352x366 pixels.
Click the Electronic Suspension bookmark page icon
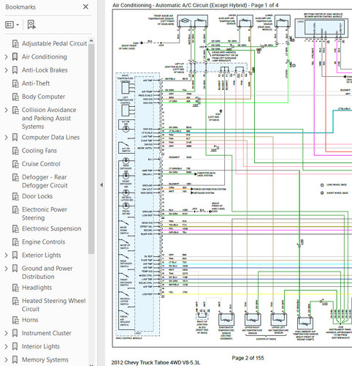point(15,229)
